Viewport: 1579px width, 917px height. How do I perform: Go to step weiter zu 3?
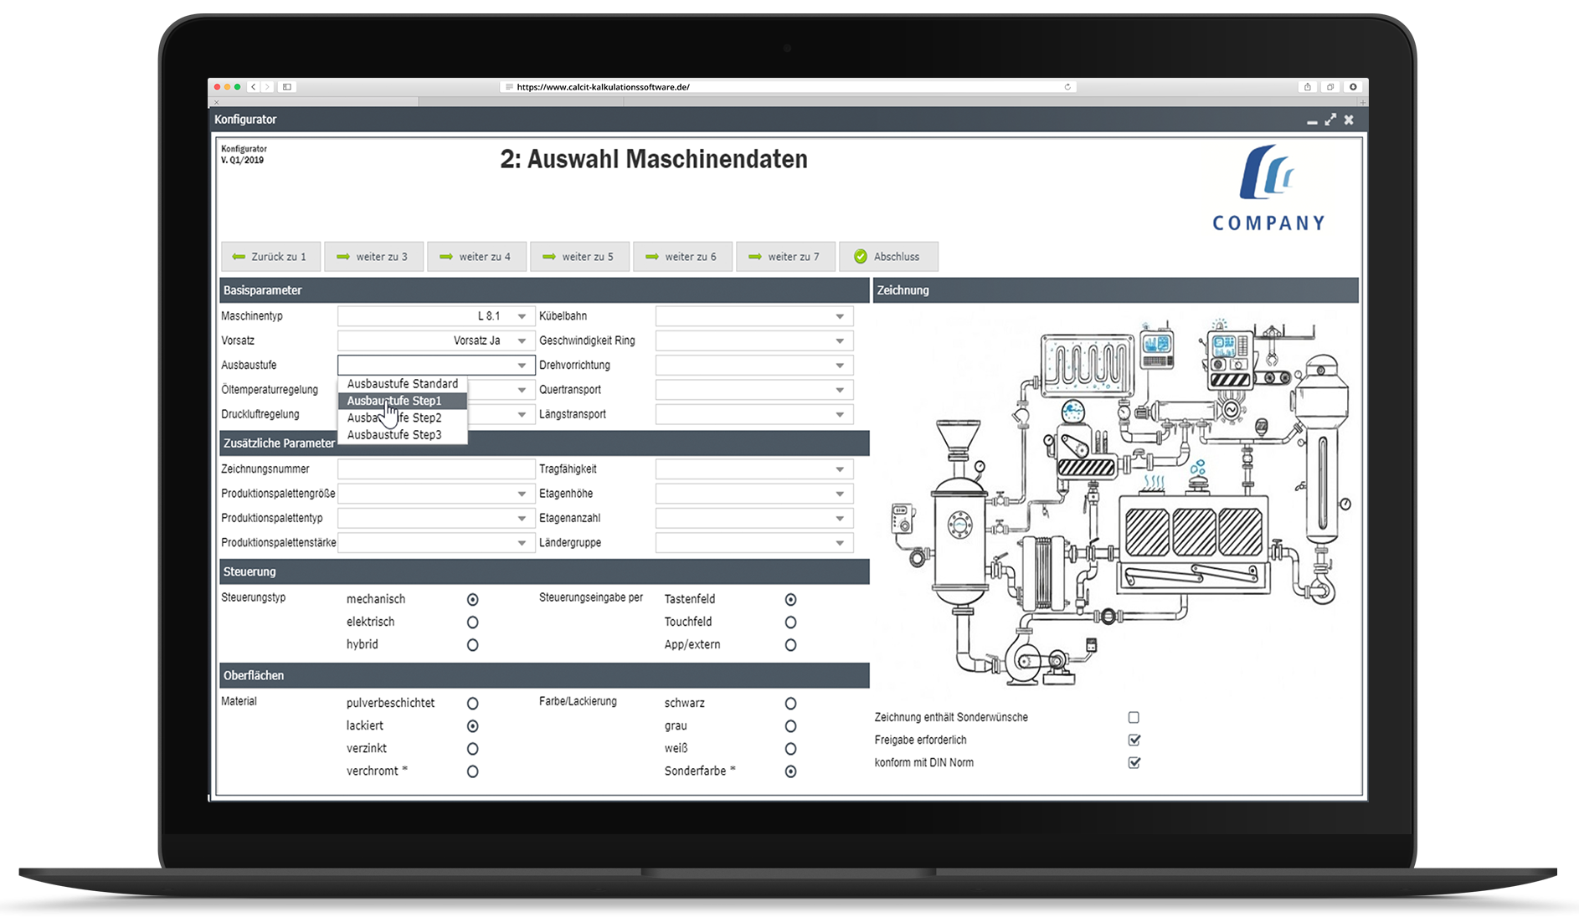click(x=373, y=257)
